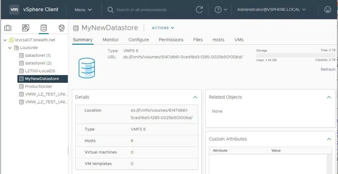
Task: Focus the Search in all environments field
Action: coord(141,10)
